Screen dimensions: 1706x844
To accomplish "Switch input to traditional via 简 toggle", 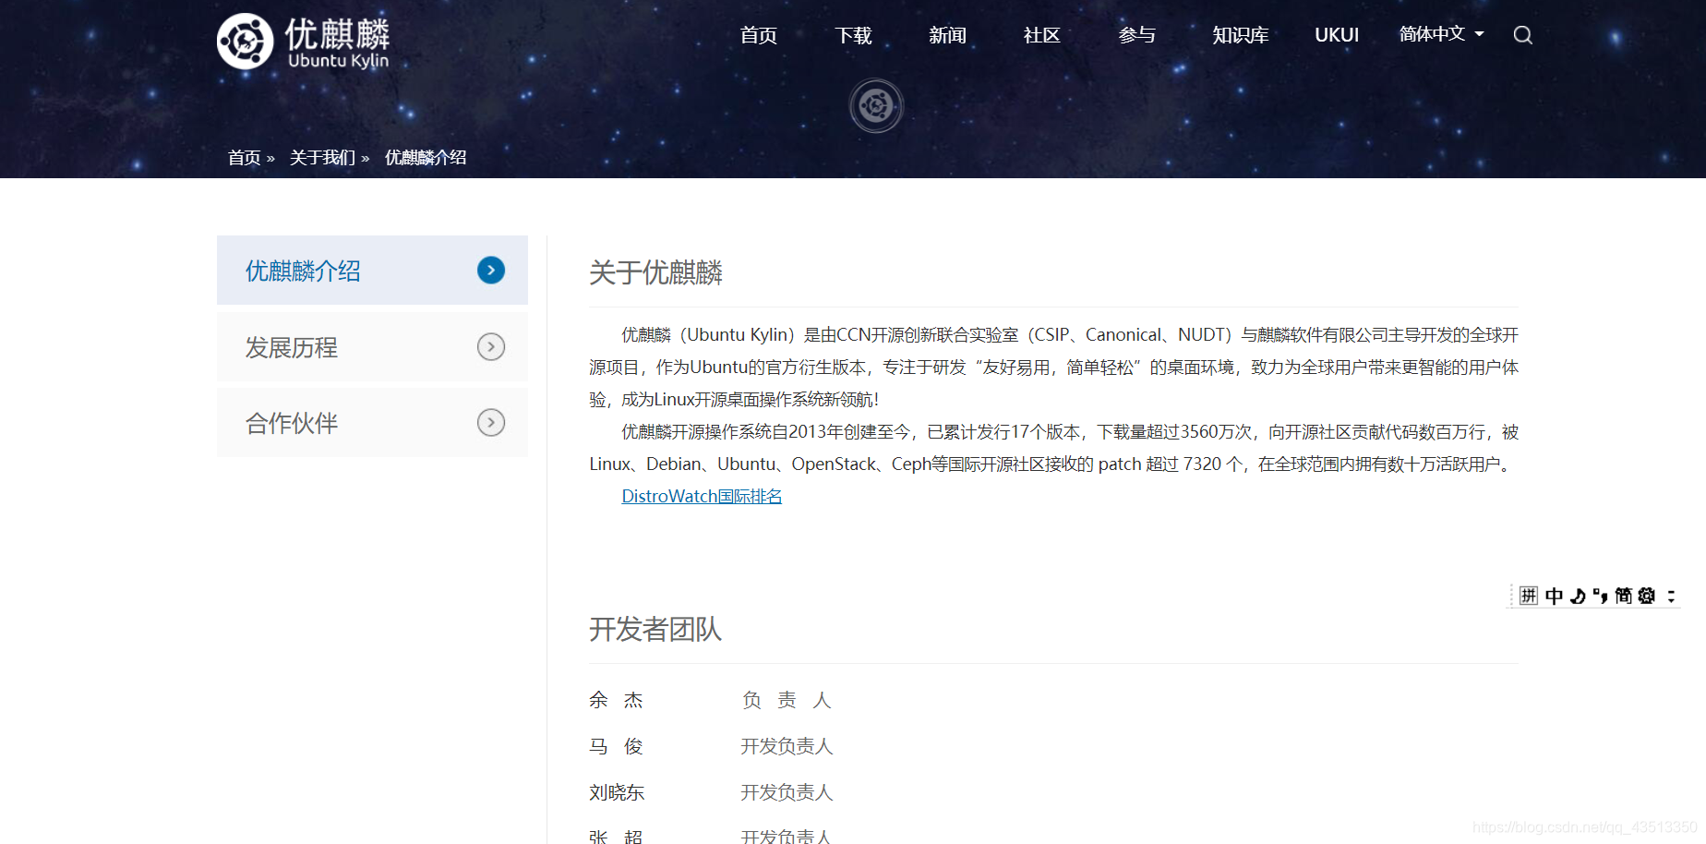I will click(1626, 596).
